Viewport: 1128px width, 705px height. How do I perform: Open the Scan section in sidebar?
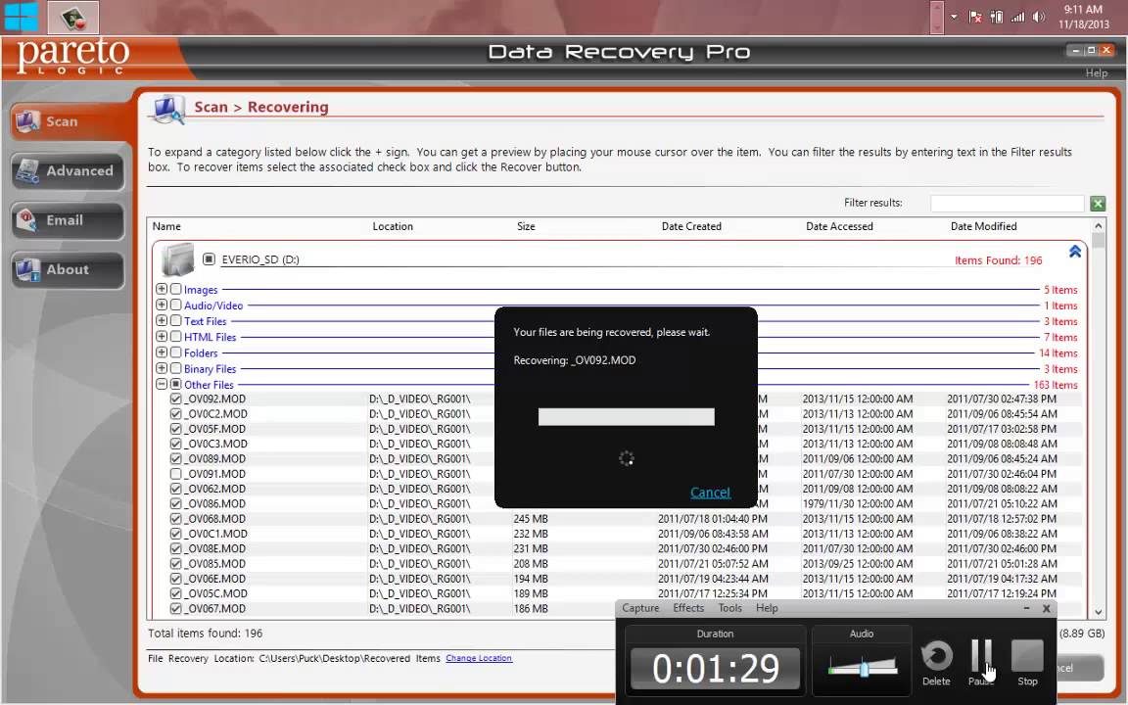click(67, 121)
